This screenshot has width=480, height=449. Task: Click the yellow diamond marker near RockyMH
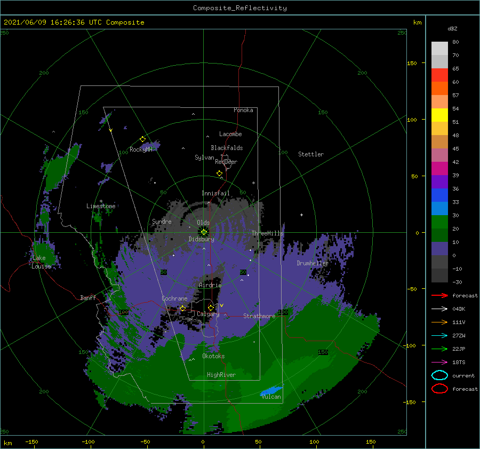(142, 139)
